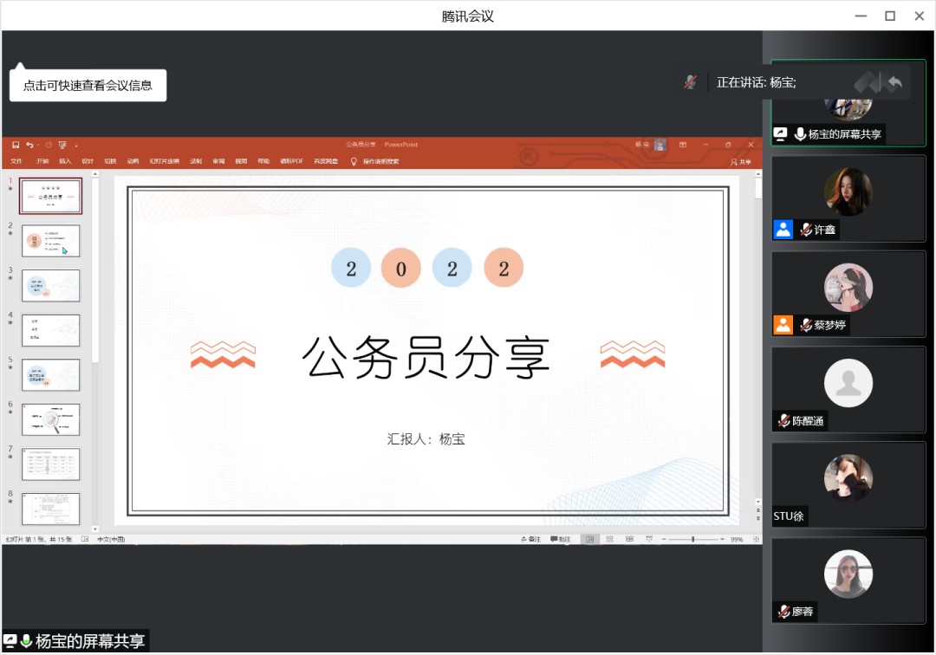This screenshot has height=655, width=936.
Task: Switch to the 切换 ribbon tab
Action: click(110, 161)
